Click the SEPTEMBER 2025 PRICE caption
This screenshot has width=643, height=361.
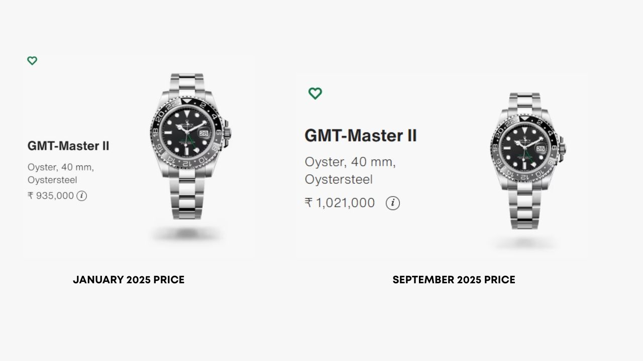click(454, 280)
